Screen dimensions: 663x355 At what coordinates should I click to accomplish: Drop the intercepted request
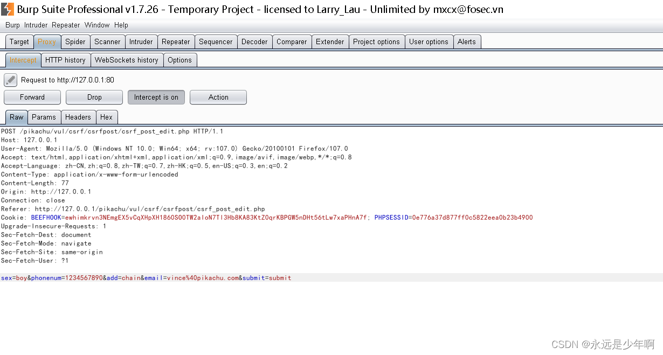pyautogui.click(x=94, y=98)
